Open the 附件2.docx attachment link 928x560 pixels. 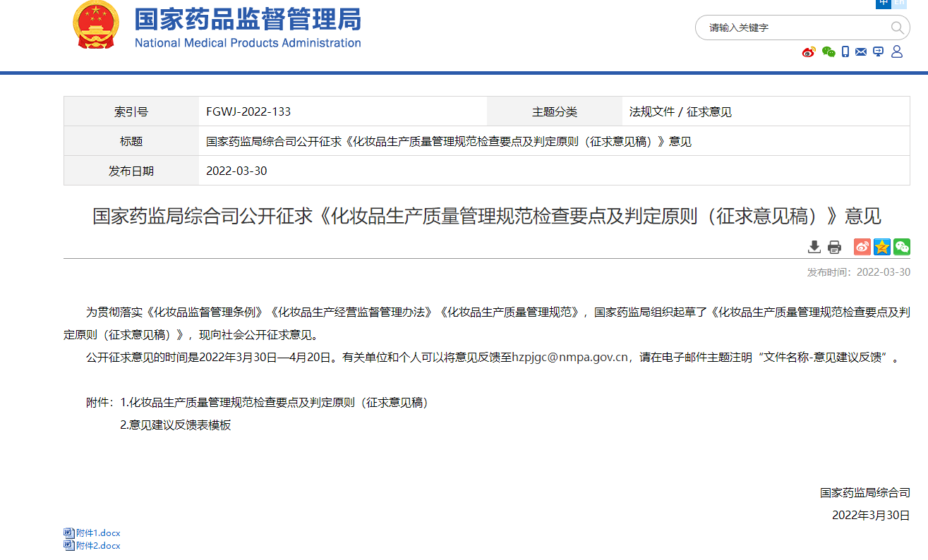[98, 545]
